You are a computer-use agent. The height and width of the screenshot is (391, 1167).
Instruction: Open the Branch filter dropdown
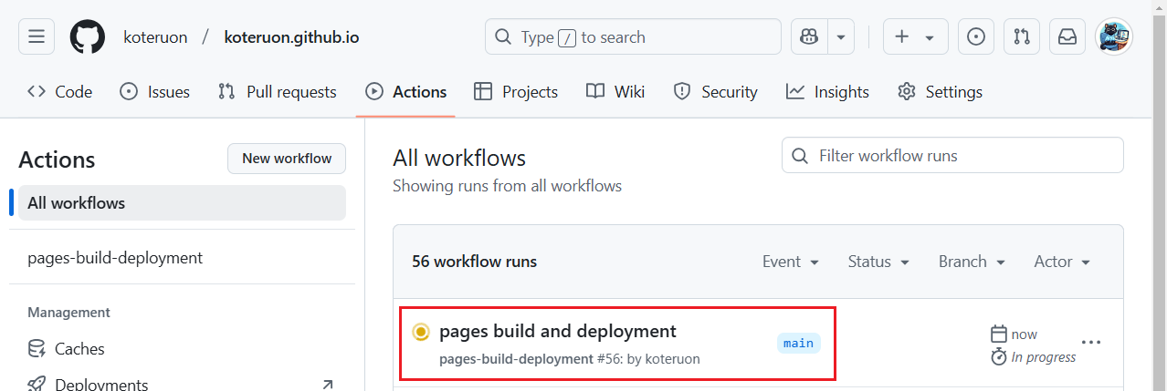972,262
